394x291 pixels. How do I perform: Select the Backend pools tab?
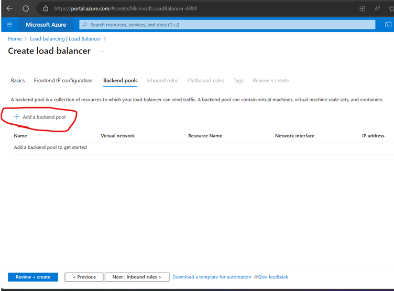click(120, 81)
